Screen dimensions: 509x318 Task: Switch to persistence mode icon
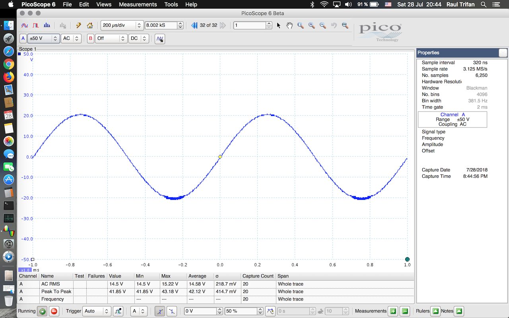(36, 25)
